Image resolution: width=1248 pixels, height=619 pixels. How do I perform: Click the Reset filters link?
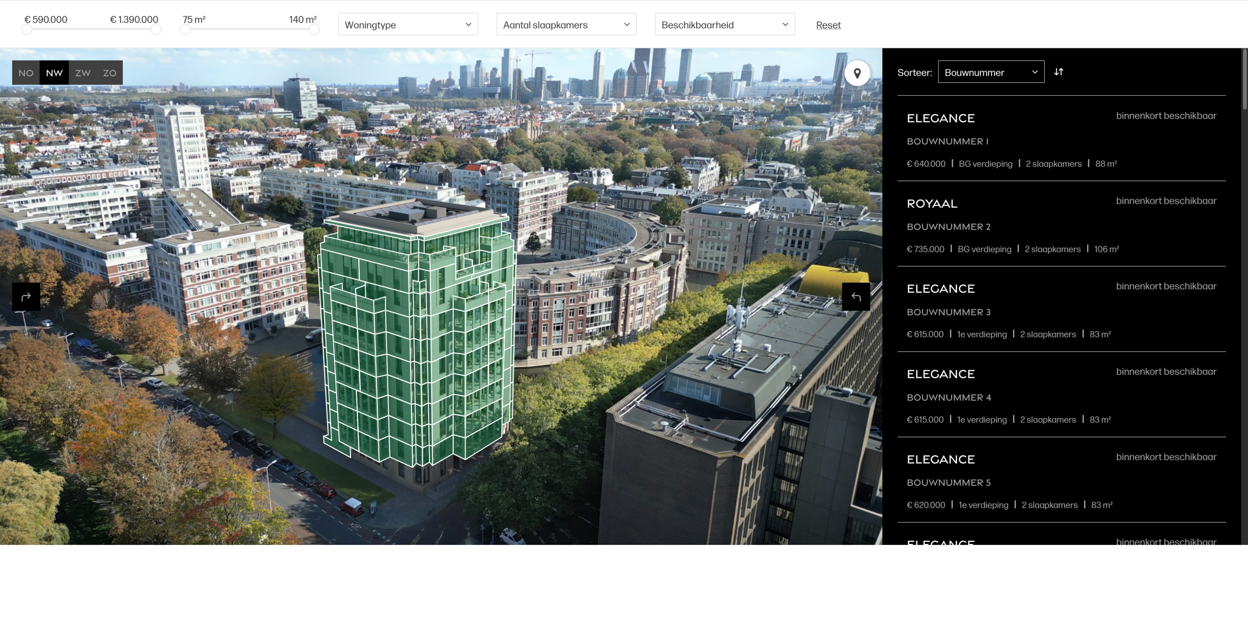828,25
